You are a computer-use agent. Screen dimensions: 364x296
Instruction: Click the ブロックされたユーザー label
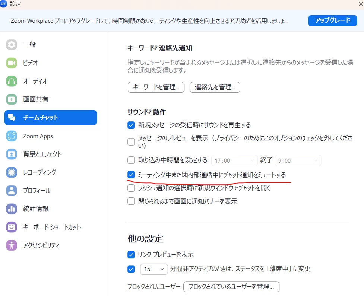[153, 287]
